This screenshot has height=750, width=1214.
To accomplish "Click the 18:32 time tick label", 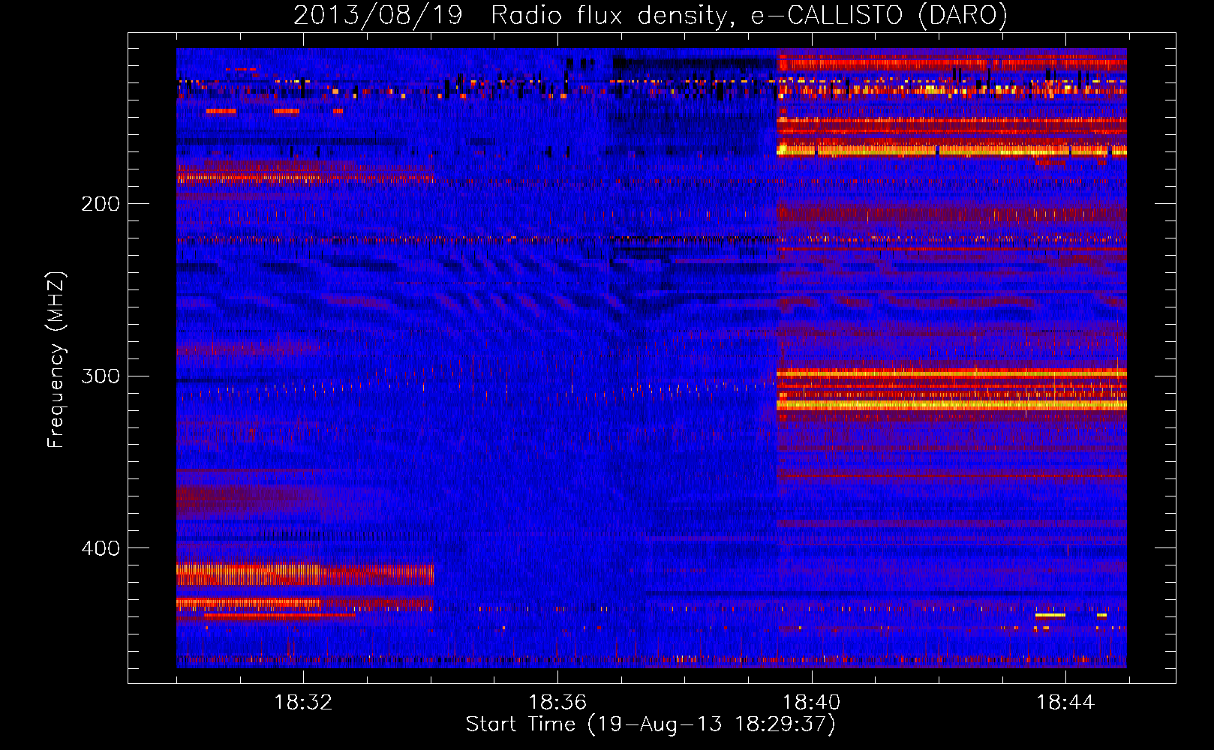I will [303, 703].
